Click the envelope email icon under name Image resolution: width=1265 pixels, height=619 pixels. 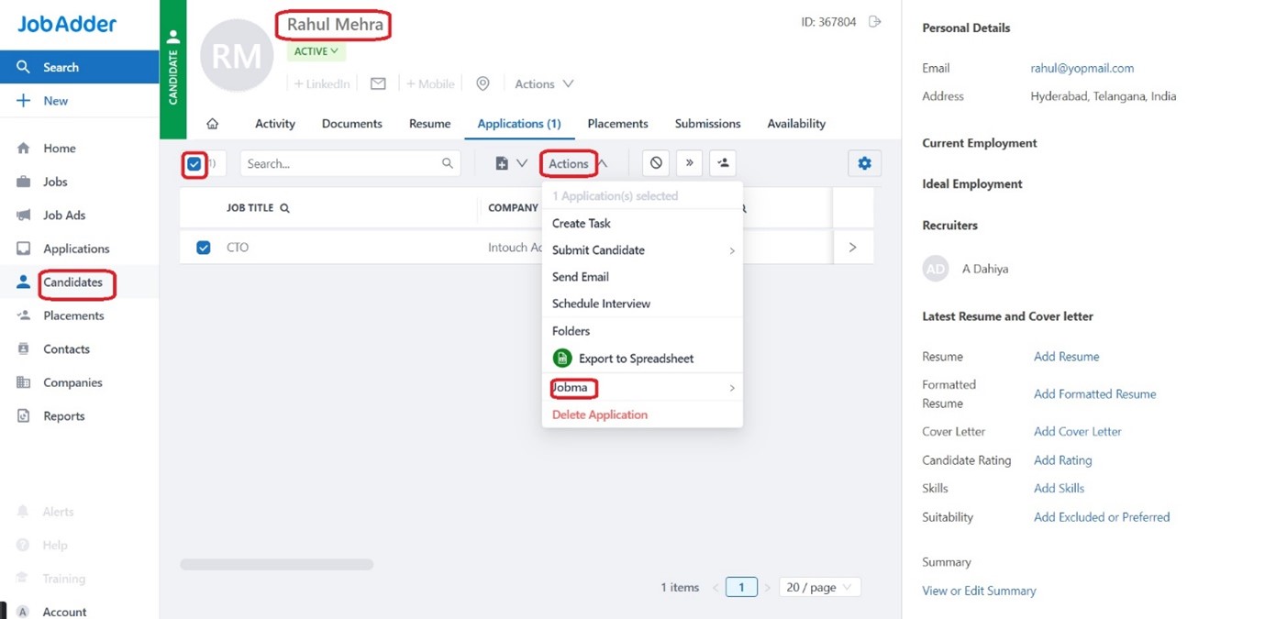tap(378, 83)
